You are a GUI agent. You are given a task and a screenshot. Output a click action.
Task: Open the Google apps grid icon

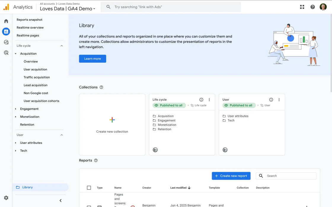pos(302,7)
